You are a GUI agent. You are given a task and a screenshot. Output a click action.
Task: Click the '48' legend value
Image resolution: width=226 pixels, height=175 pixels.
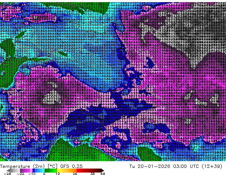(103, 174)
